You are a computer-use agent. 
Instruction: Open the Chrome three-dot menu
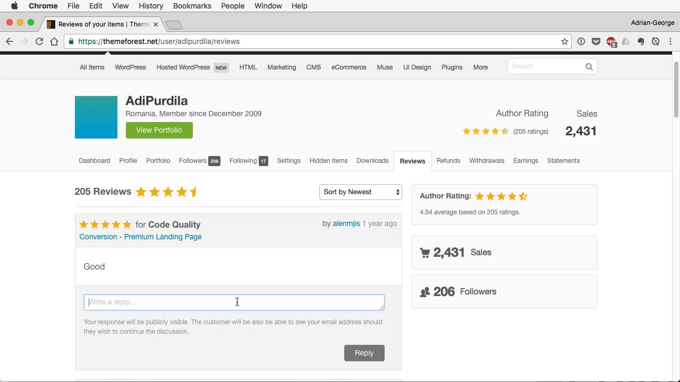(x=670, y=41)
